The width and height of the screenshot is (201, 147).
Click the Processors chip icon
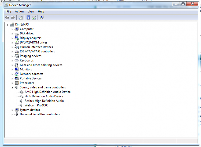click(x=17, y=83)
